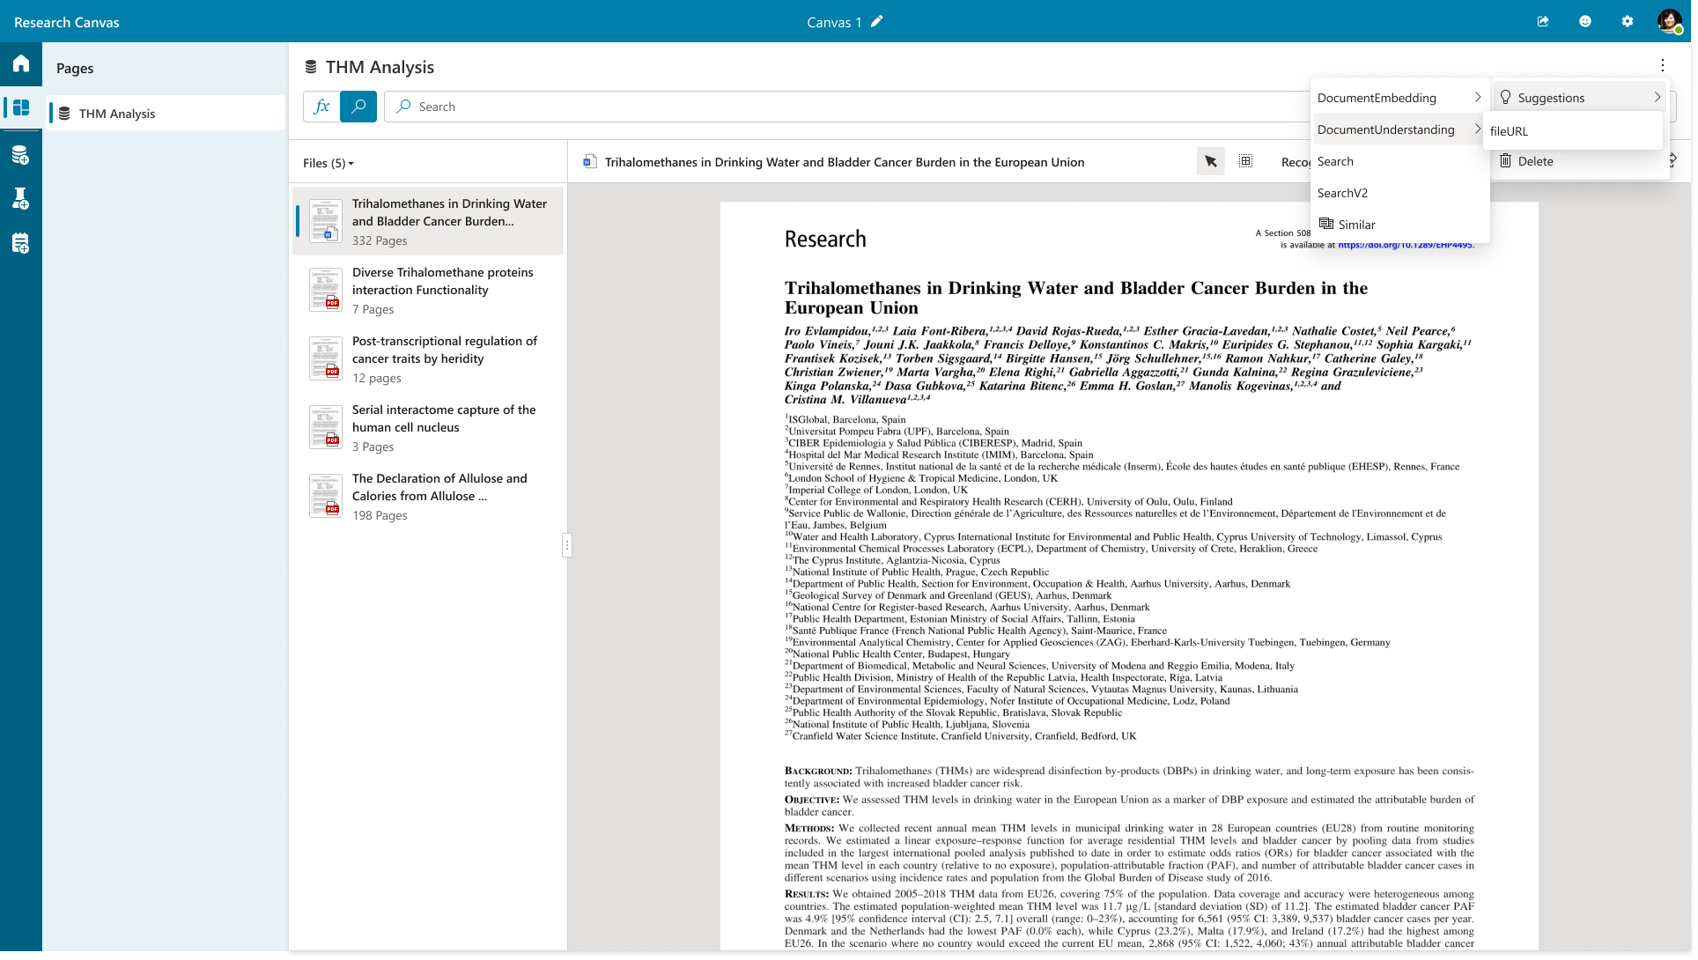Click Delete in the options menu
The height and width of the screenshot is (960, 1698).
[x=1535, y=161]
